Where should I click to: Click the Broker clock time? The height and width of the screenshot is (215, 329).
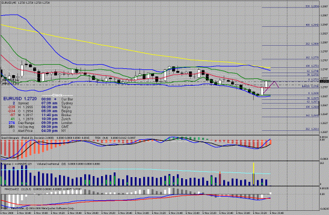pyautogui.click(x=49, y=115)
